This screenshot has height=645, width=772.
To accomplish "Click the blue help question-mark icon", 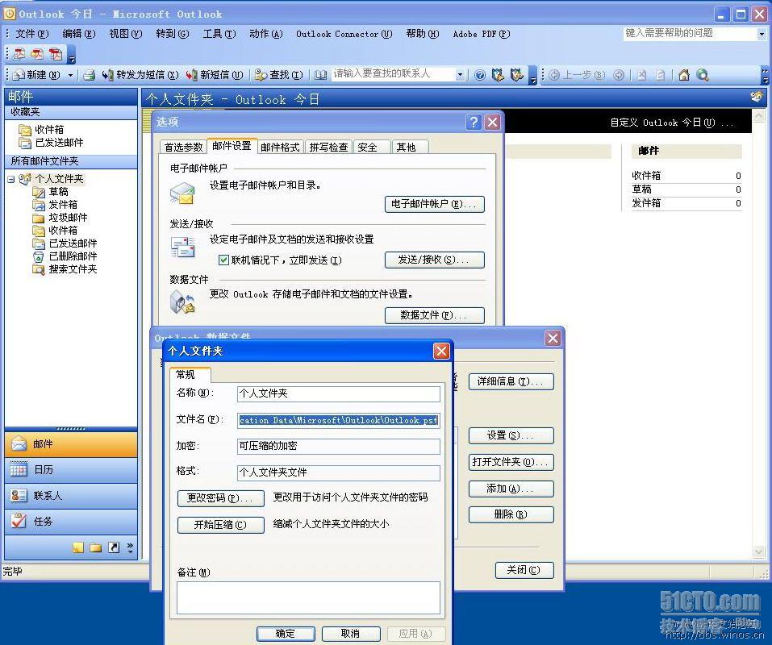I will [479, 75].
